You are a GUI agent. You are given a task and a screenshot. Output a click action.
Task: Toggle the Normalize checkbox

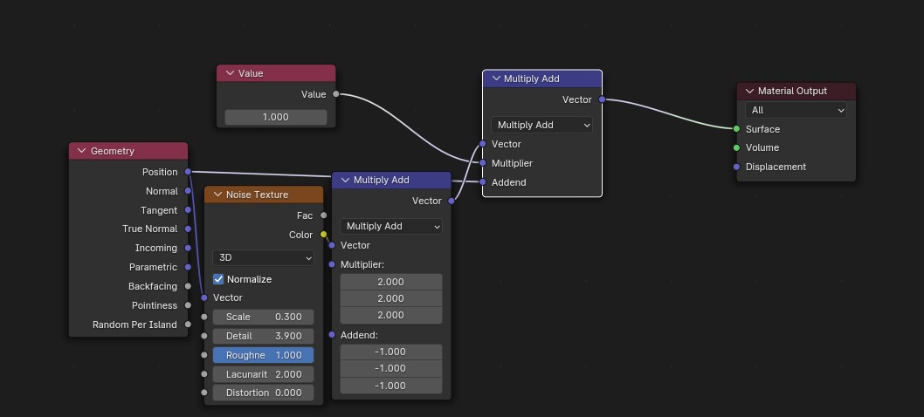pyautogui.click(x=219, y=279)
